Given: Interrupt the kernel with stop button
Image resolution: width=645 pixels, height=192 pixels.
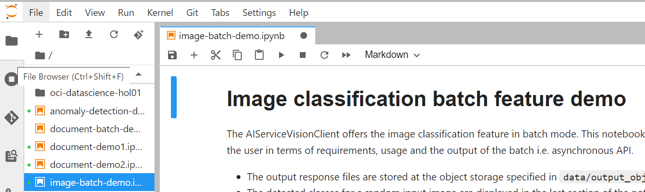Looking at the screenshot, I should [303, 55].
